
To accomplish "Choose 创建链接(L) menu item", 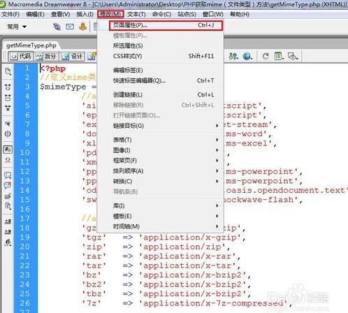I will (160, 95).
